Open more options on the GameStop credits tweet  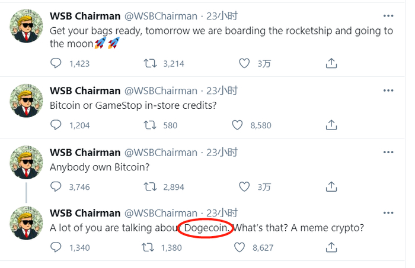[x=388, y=91]
